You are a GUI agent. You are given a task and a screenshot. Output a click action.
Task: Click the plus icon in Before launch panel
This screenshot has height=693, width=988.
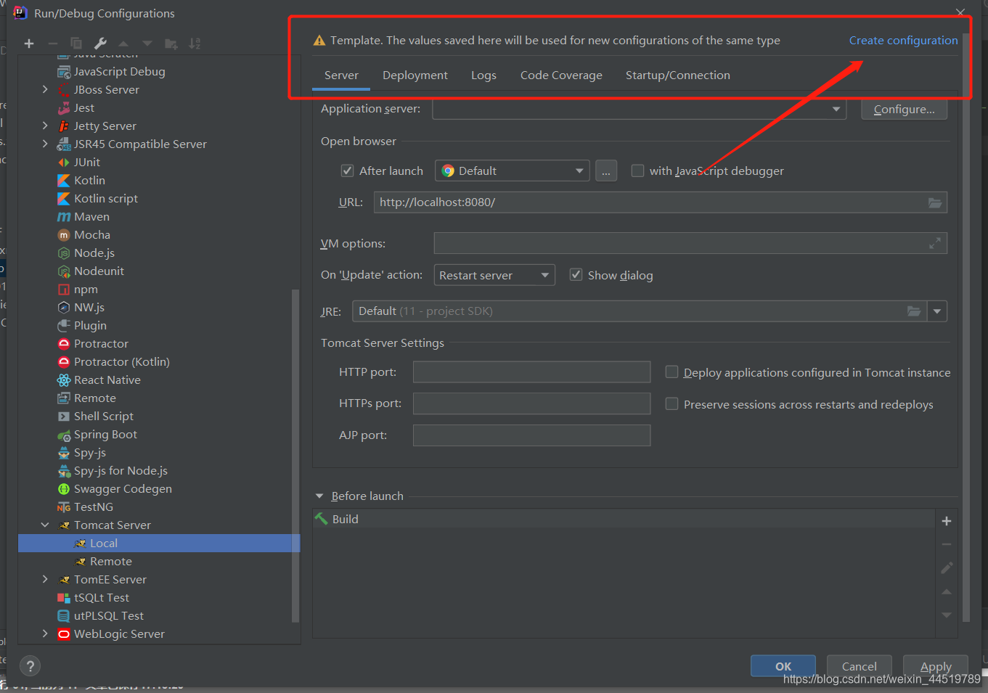point(947,521)
